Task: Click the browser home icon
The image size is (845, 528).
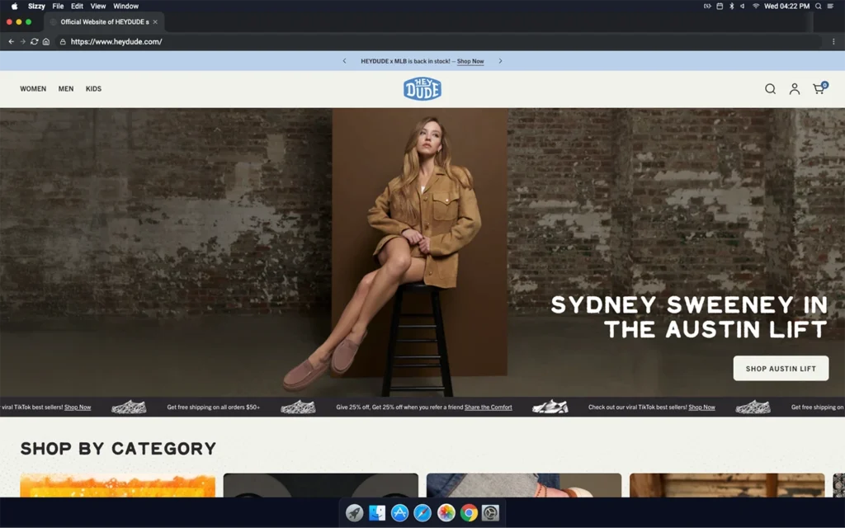Action: tap(46, 41)
